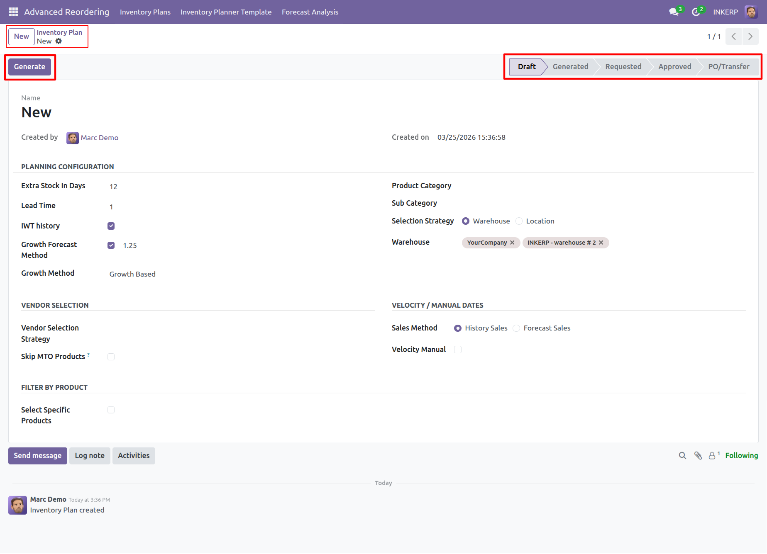Click the paperclip attachments icon
The height and width of the screenshot is (554, 767).
point(698,456)
